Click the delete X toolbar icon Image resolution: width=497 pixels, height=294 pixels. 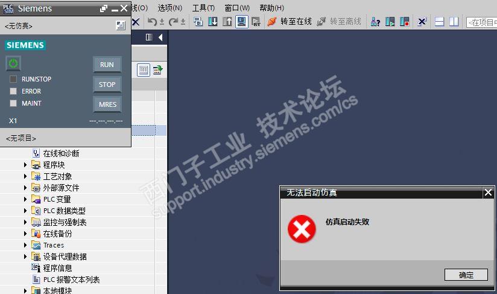pyautogui.click(x=136, y=22)
